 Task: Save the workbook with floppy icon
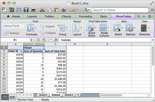pyautogui.click(x=26, y=10)
